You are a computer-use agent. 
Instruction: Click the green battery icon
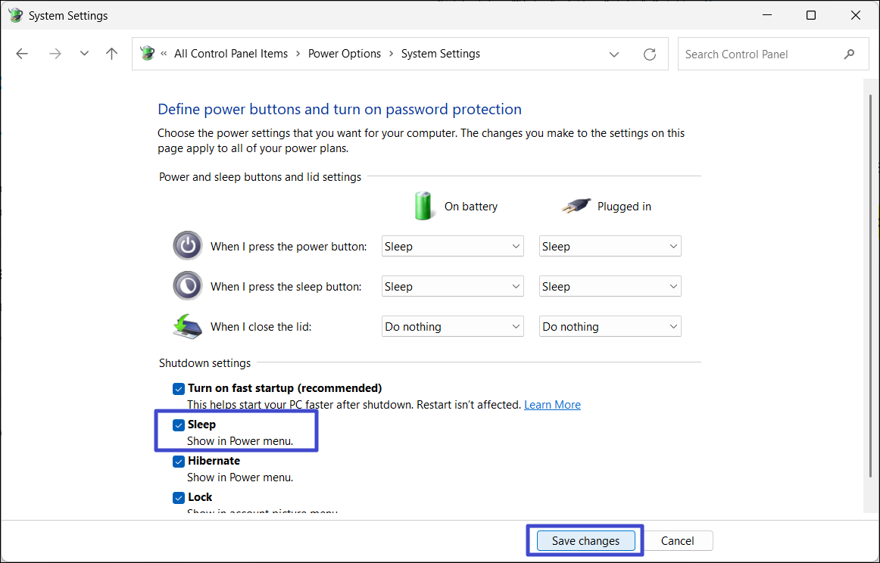[x=423, y=206]
